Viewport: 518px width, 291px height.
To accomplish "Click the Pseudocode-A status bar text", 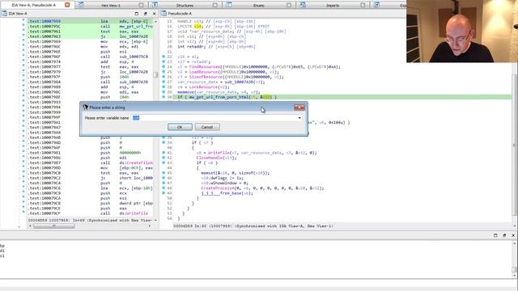I will (x=253, y=226).
